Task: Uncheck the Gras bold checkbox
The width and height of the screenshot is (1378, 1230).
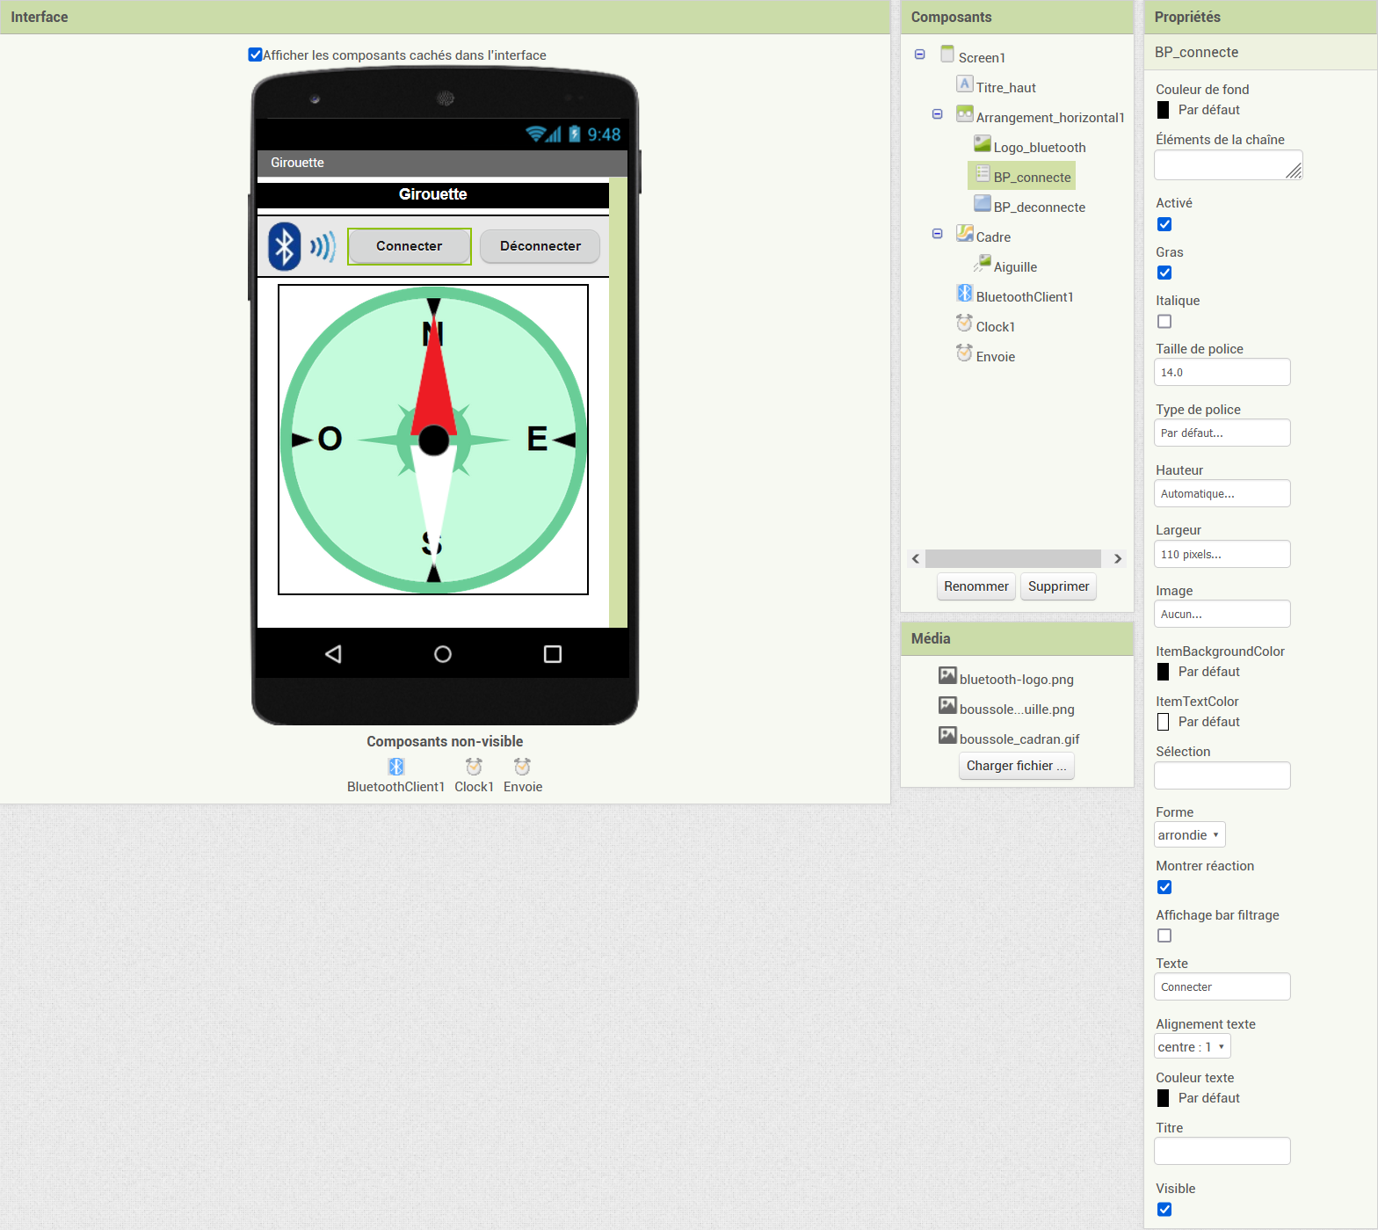Action: point(1164,273)
